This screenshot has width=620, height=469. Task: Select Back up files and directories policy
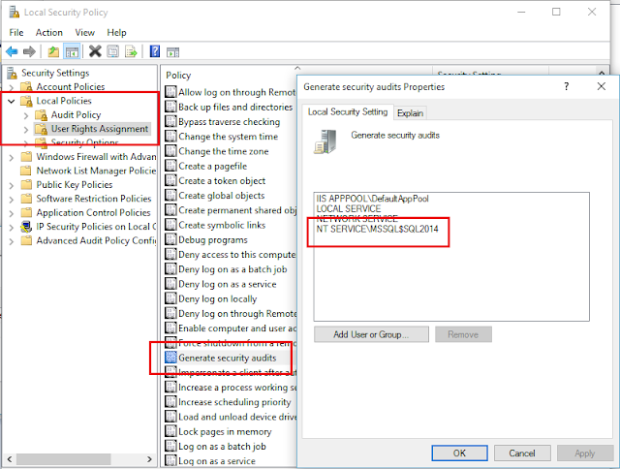click(x=235, y=107)
